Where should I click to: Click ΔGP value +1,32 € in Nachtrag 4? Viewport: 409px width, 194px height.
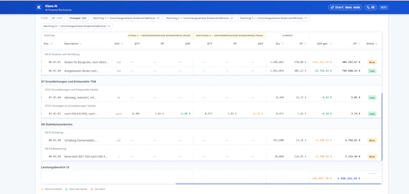pyautogui.click(x=258, y=114)
